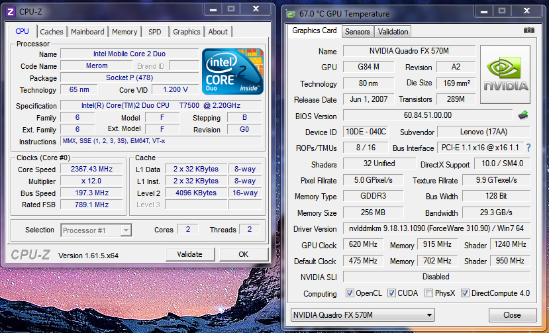549x333 pixels.
Task: Select the Graphics Card tab
Action: pyautogui.click(x=315, y=30)
